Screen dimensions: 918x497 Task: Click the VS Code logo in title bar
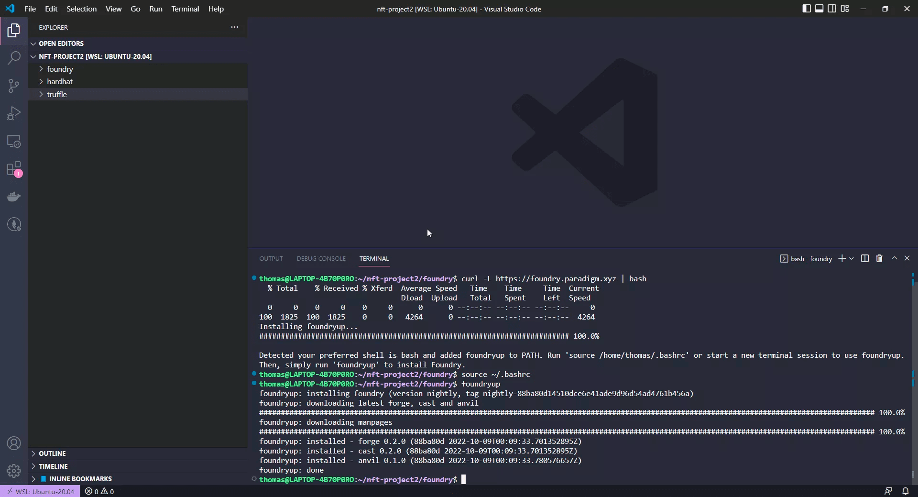point(10,9)
